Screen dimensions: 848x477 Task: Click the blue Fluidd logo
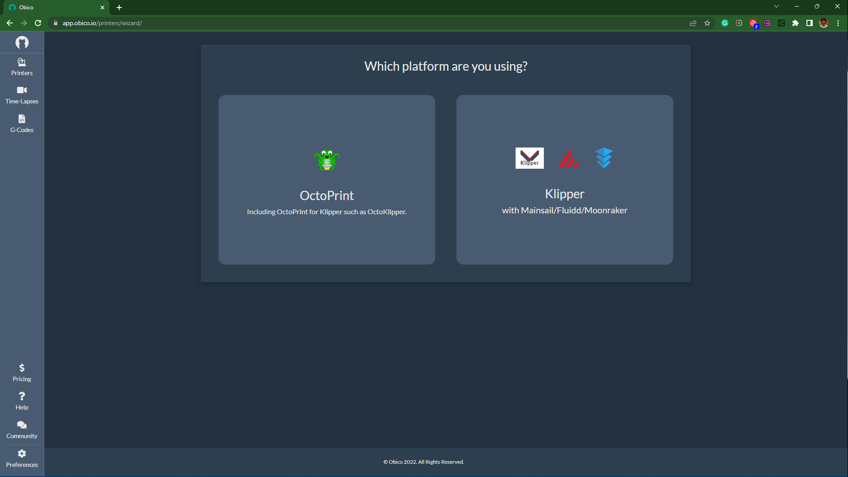[603, 158]
